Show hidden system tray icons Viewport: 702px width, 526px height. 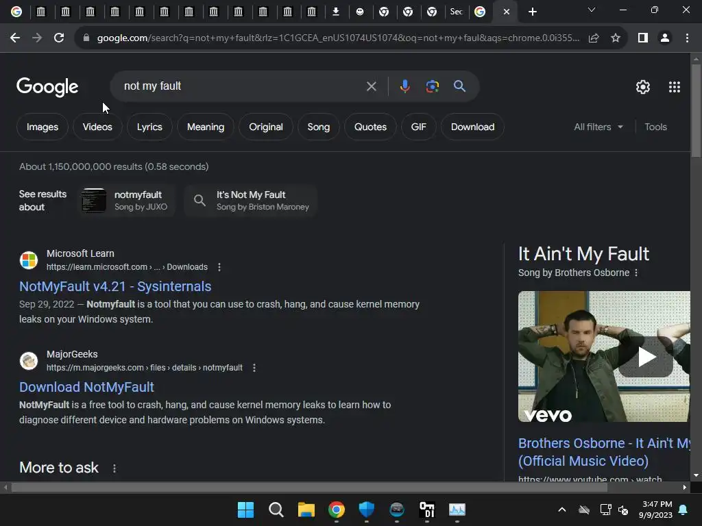point(562,510)
